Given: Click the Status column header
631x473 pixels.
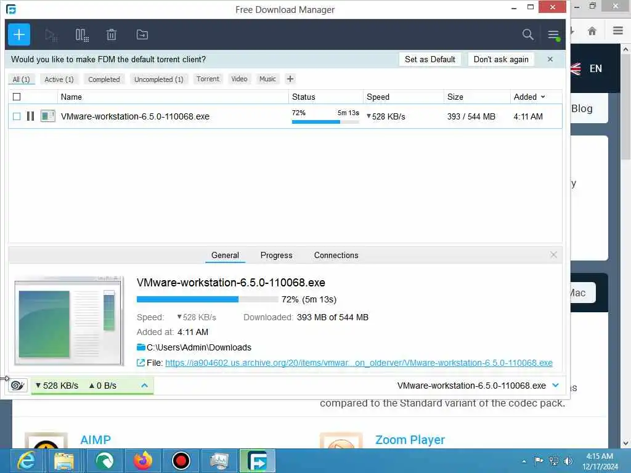Looking at the screenshot, I should click(x=326, y=97).
